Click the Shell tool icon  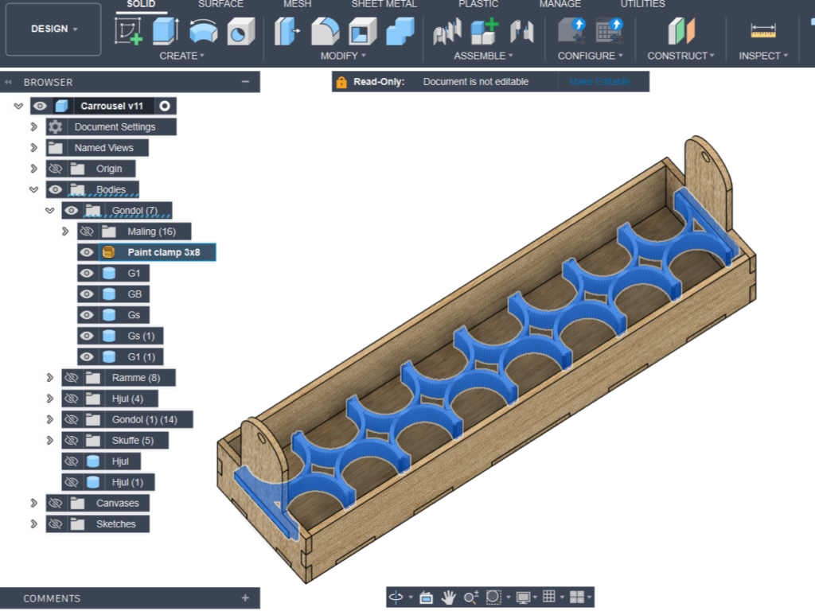click(362, 31)
